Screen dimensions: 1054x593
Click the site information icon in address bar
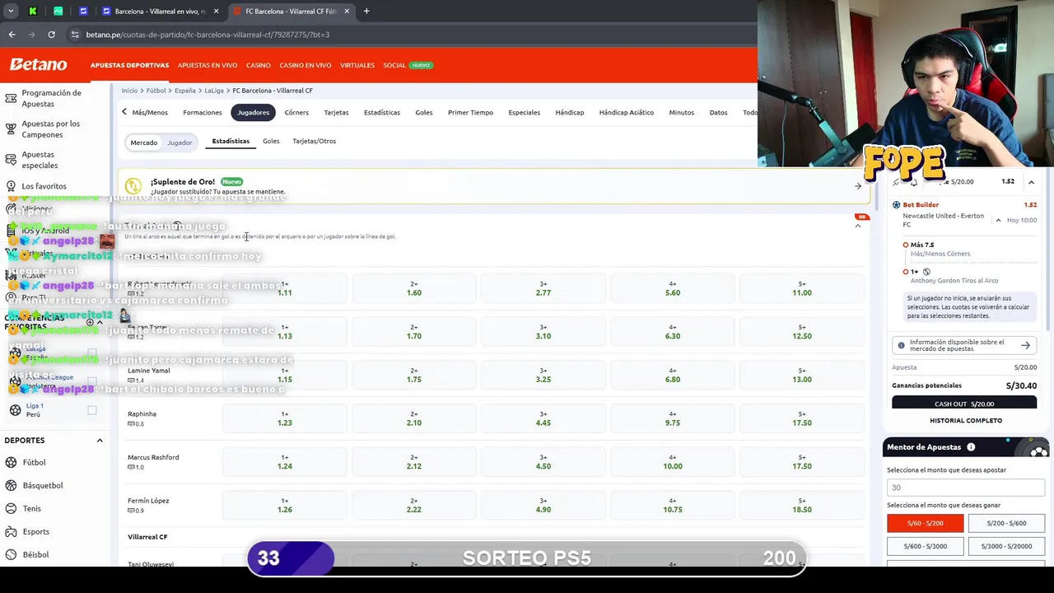coord(75,35)
